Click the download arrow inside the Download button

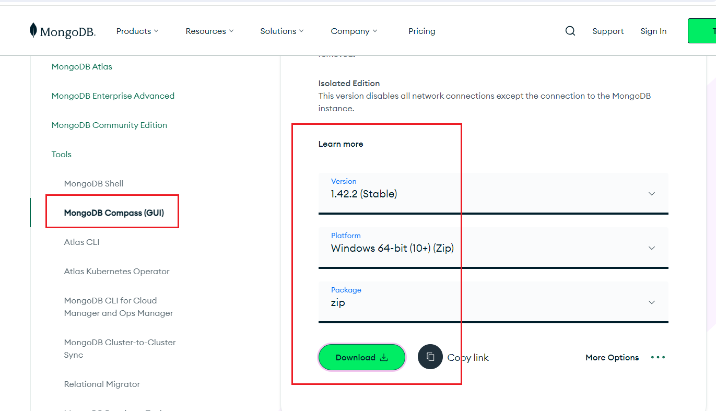[384, 357]
